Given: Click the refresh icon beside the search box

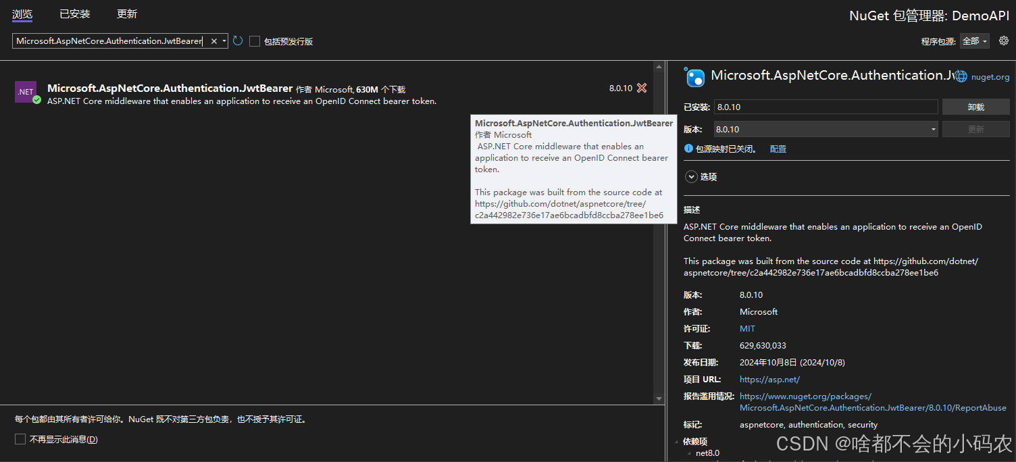Looking at the screenshot, I should [x=238, y=41].
